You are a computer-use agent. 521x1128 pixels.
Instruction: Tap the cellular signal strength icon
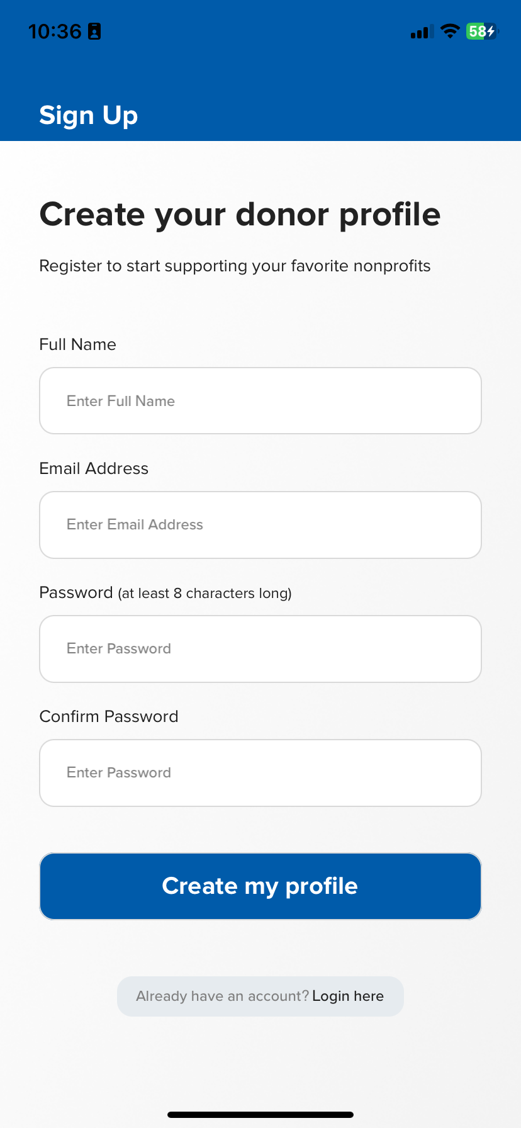tap(419, 31)
